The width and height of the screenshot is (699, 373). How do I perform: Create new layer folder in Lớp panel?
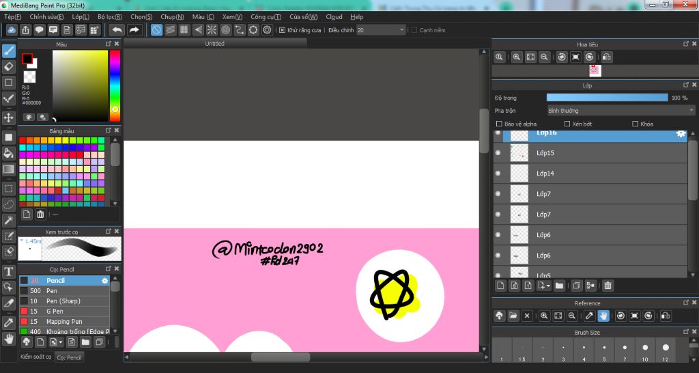pos(560,286)
